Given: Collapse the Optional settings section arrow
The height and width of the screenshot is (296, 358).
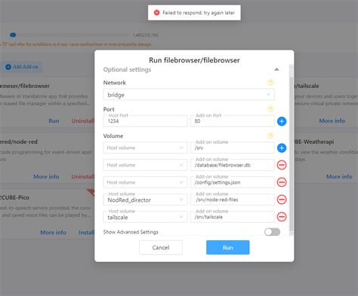Looking at the screenshot, I should [x=276, y=69].
